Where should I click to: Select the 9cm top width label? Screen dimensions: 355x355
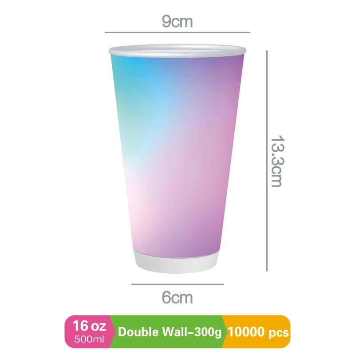coord(177,21)
